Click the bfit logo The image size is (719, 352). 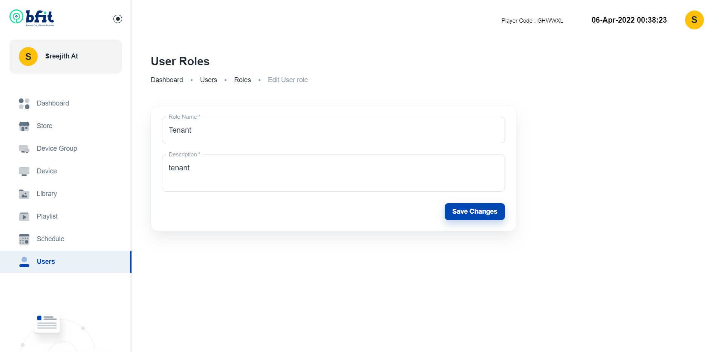(32, 17)
